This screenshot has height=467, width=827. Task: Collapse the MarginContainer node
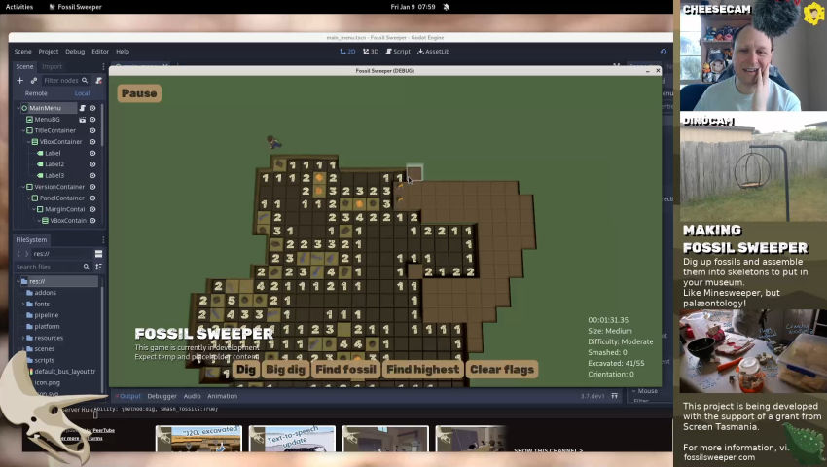tap(34, 209)
